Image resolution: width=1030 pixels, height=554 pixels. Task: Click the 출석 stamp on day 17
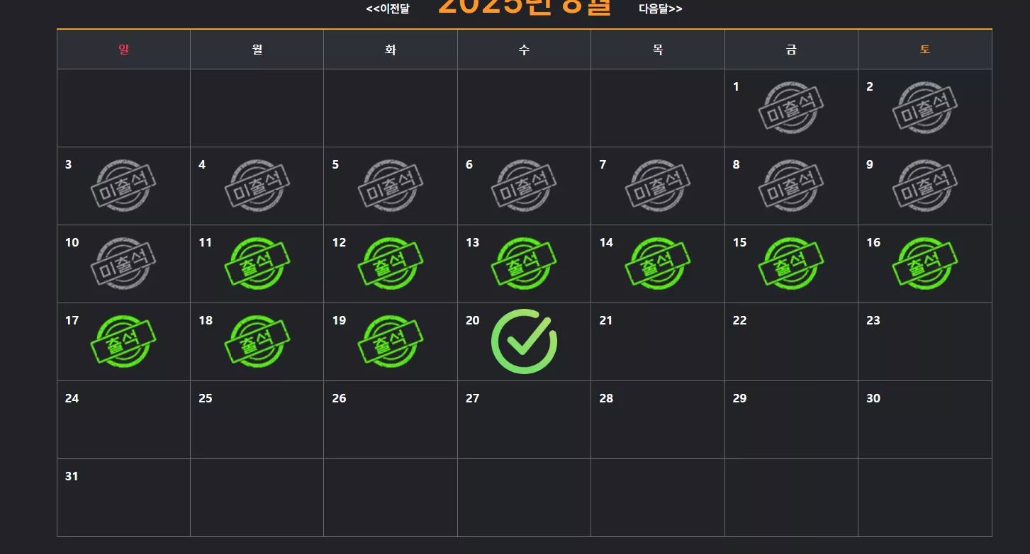123,341
